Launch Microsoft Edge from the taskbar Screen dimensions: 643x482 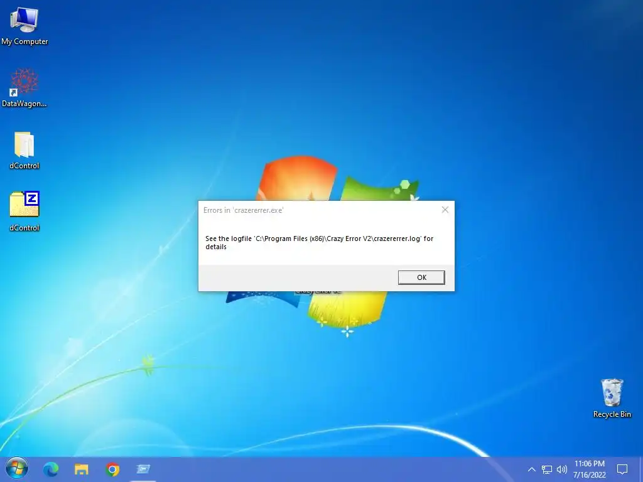coord(51,469)
